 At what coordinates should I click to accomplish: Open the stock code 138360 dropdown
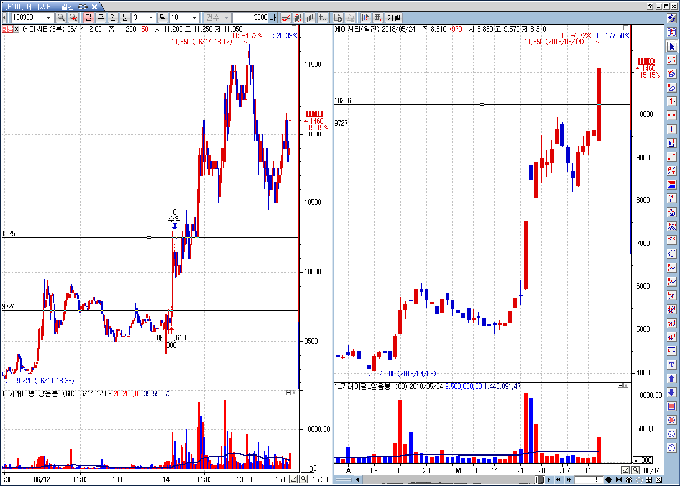(48, 18)
